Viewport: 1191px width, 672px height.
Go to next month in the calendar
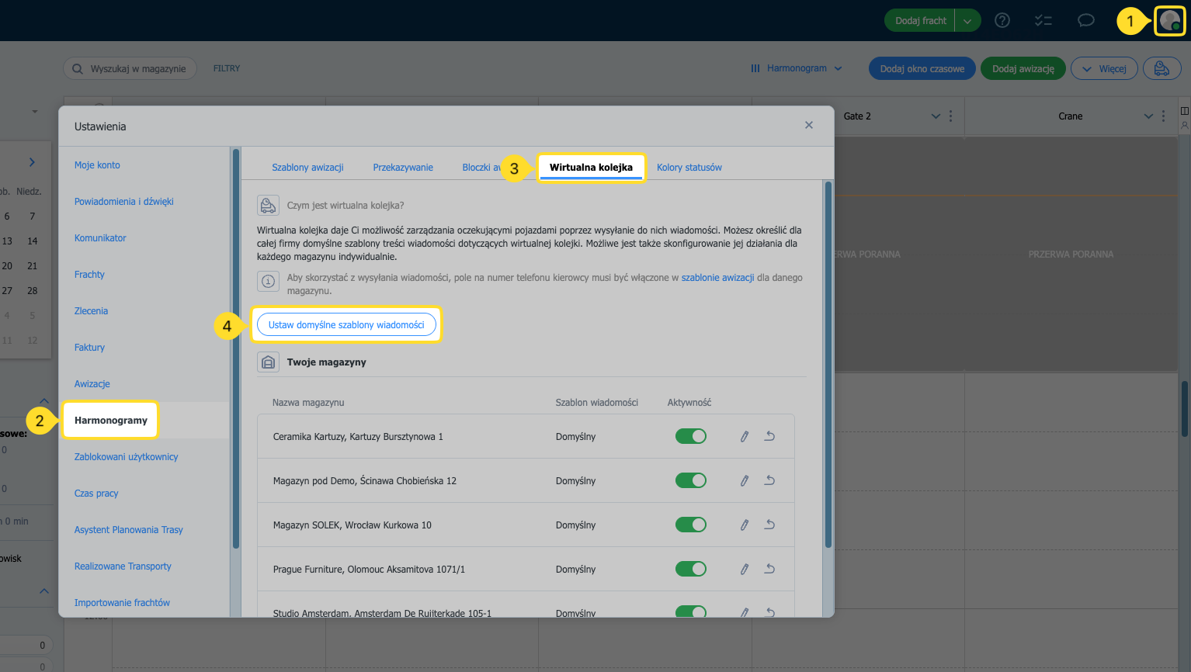point(32,162)
